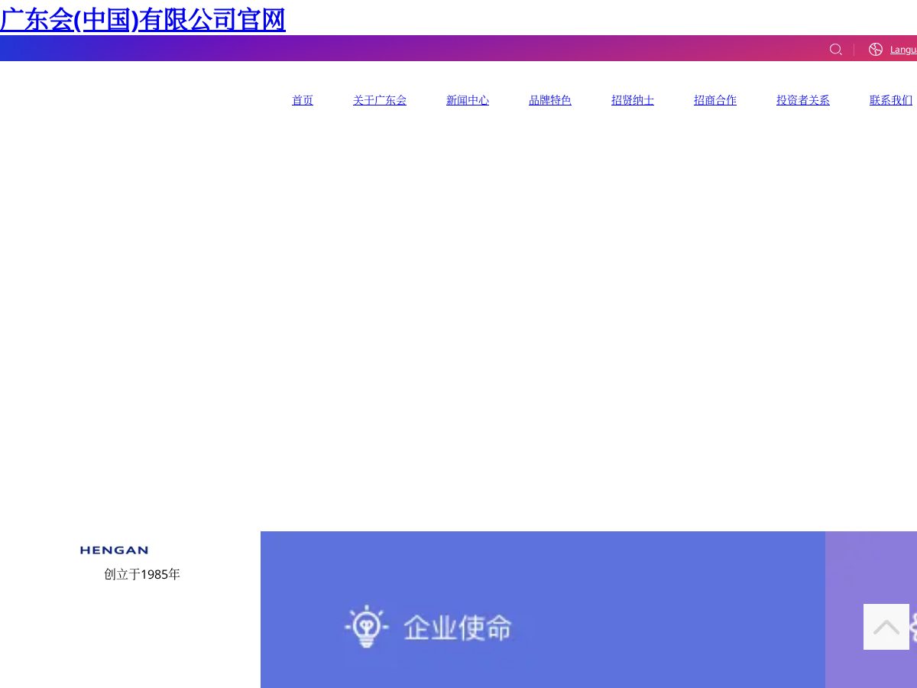Open 招商合作 menu item
This screenshot has height=688, width=917.
click(715, 100)
